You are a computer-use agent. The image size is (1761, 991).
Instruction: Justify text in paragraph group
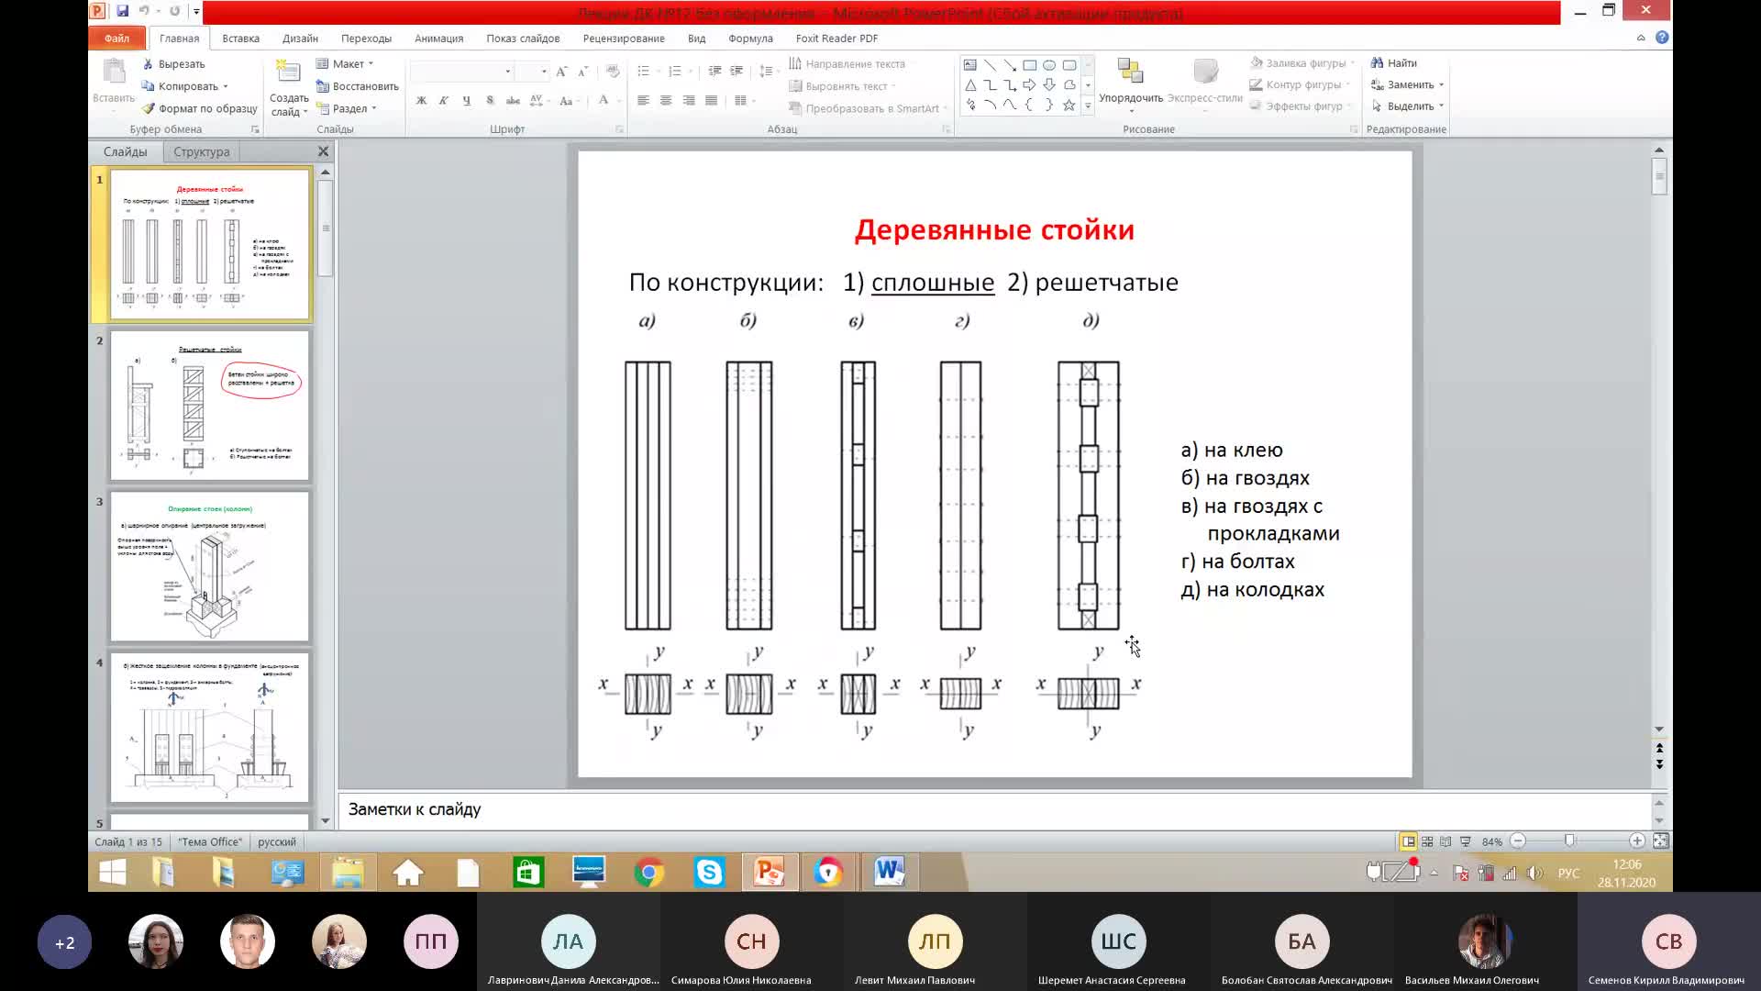711,101
